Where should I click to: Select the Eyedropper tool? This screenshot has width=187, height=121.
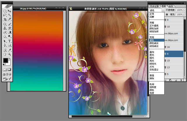point(10,50)
